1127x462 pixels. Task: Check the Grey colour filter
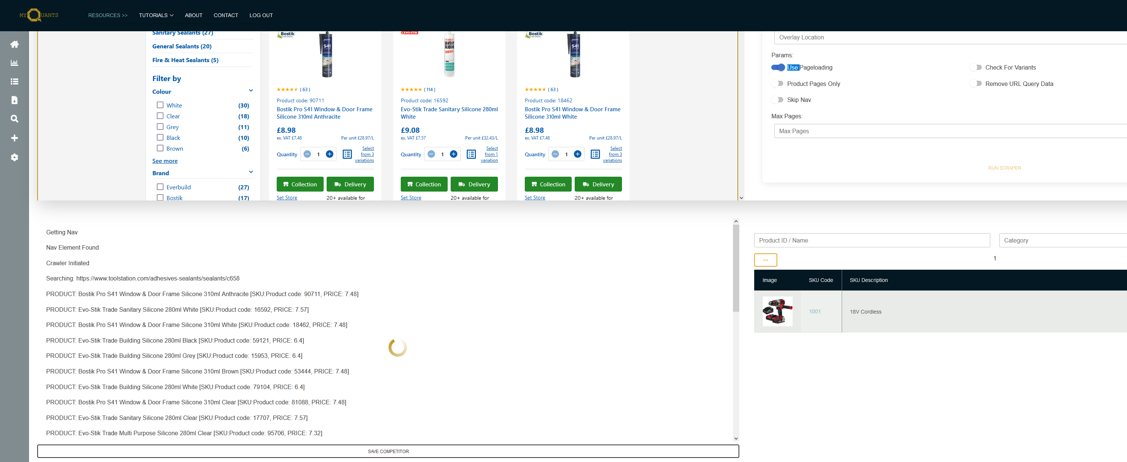pos(160,127)
